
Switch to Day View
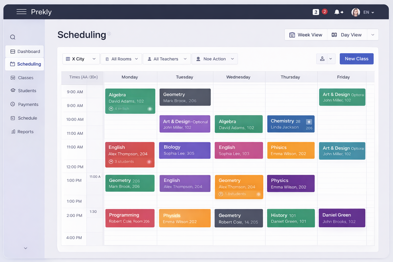347,35
